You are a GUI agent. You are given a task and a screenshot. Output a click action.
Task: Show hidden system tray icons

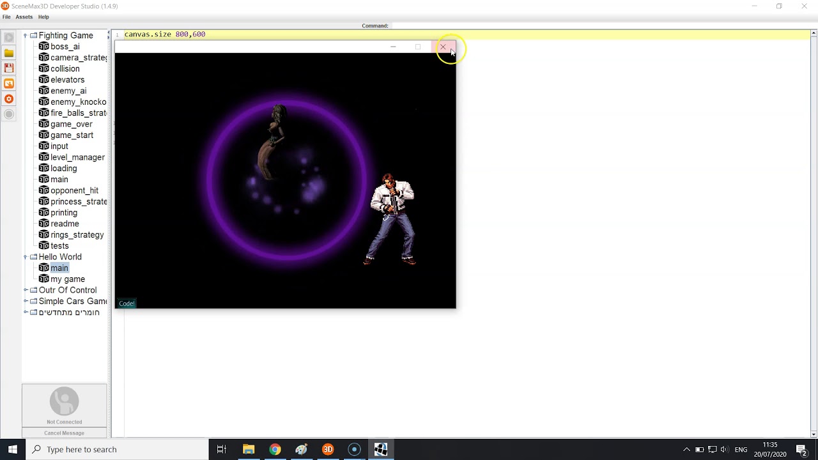[x=686, y=450]
